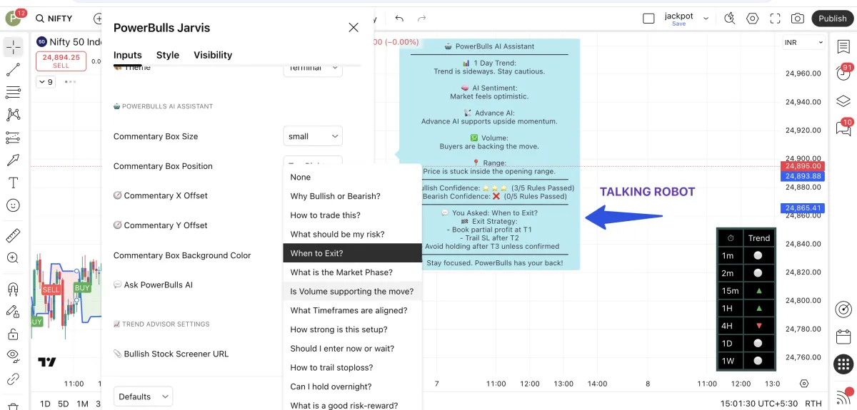The image size is (857, 410).
Task: Select How strong is this setup? option
Action: tap(352, 329)
